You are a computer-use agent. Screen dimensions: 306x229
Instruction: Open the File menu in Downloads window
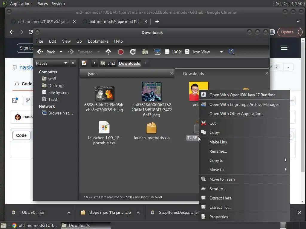(40, 41)
